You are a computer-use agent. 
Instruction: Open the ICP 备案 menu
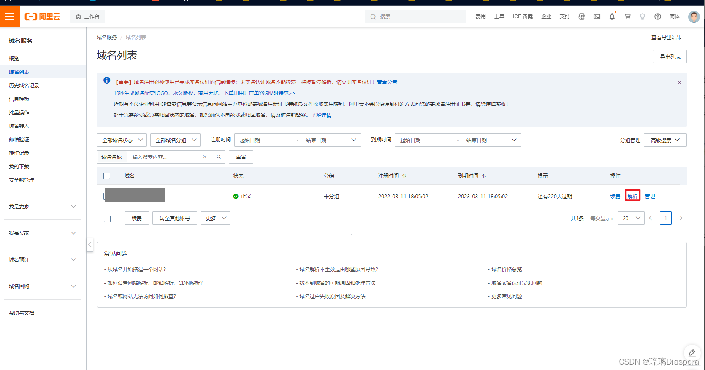click(x=523, y=16)
